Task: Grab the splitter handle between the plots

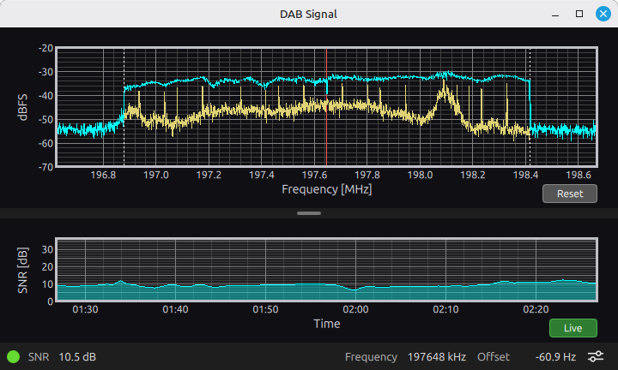Action: coord(309,213)
